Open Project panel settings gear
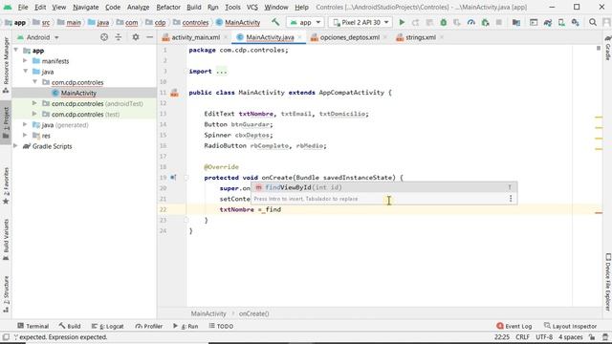 pos(136,37)
